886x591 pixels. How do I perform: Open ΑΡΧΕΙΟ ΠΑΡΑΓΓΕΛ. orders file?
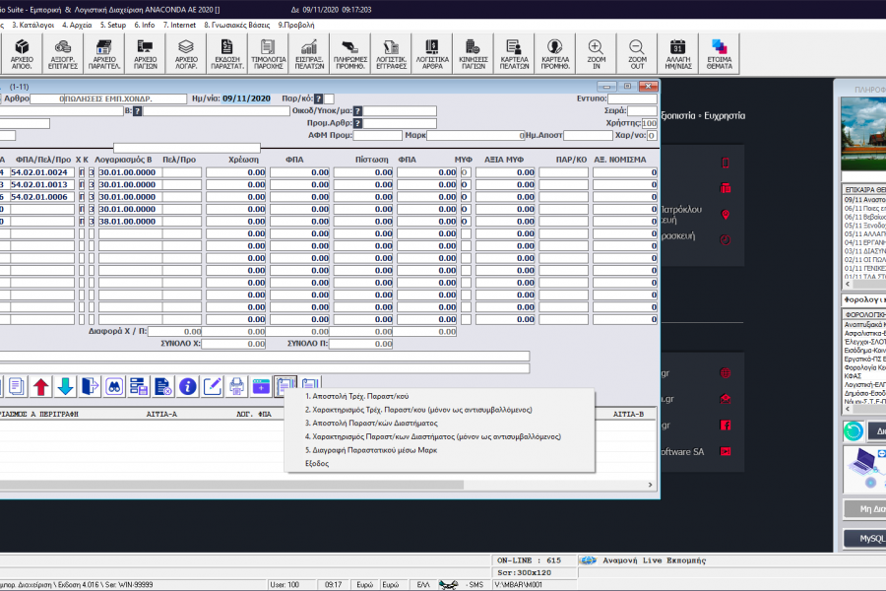click(104, 54)
